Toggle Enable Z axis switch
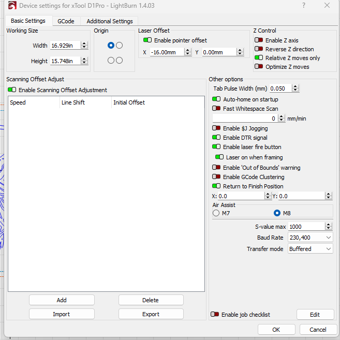340x340 pixels. pos(259,40)
